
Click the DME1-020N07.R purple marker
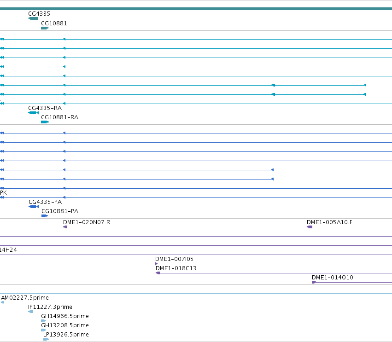coord(65,227)
